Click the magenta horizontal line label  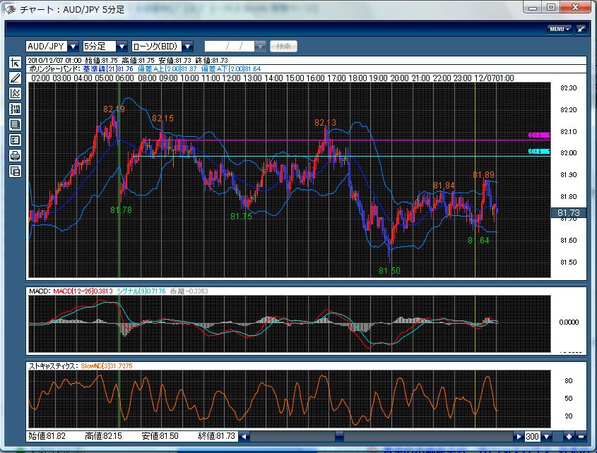[539, 135]
